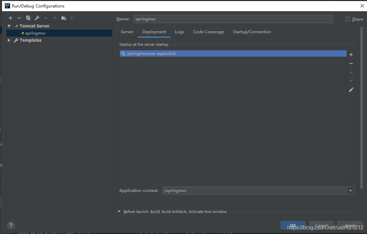Expand the Templates tree node

click(x=9, y=40)
